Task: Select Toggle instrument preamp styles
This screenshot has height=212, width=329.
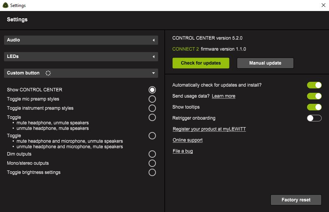Action: point(152,108)
